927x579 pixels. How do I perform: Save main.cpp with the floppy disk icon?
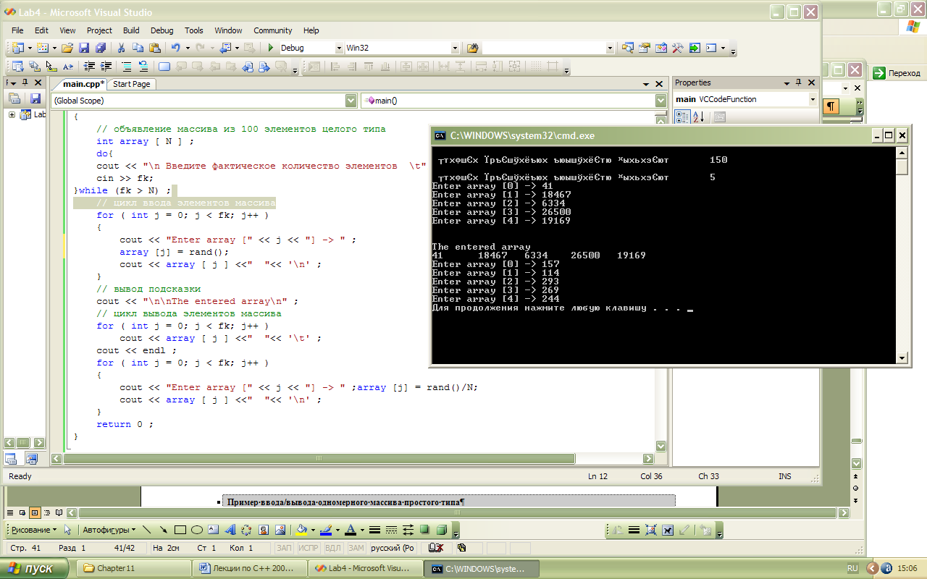84,48
